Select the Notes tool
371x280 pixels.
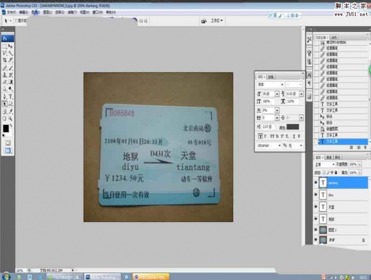click(4, 111)
